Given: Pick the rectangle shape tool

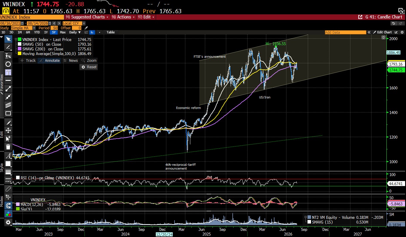Looking at the screenshot, I should 8,113.
